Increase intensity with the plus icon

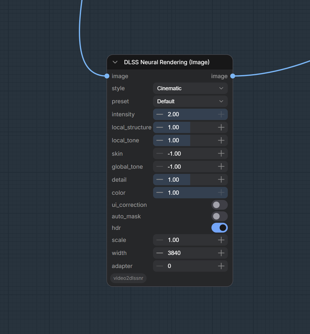click(221, 114)
